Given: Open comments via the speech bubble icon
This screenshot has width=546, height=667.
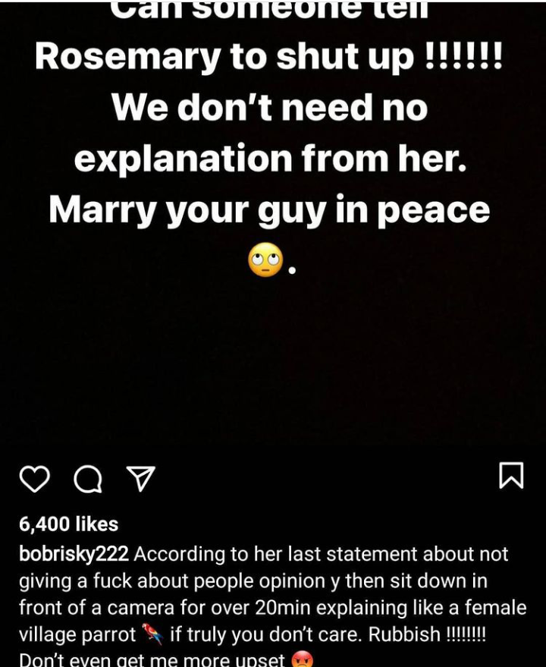Looking at the screenshot, I should [x=88, y=479].
